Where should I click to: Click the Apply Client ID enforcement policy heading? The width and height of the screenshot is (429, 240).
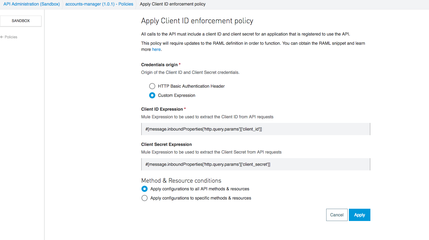(x=197, y=21)
